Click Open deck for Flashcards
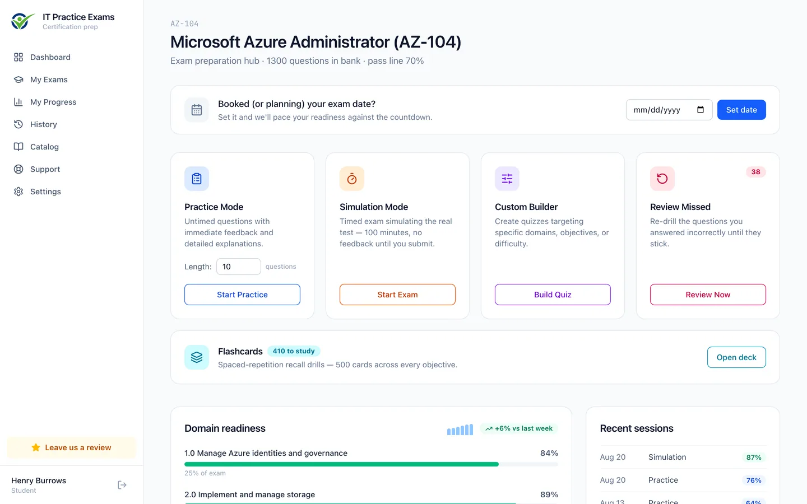This screenshot has height=504, width=807. tap(736, 357)
